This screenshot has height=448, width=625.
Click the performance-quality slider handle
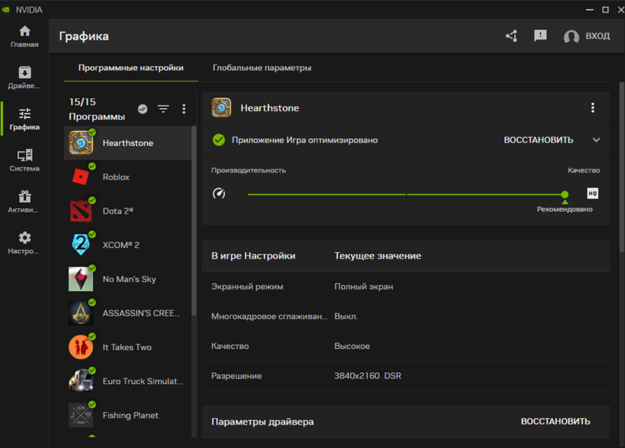pos(565,195)
